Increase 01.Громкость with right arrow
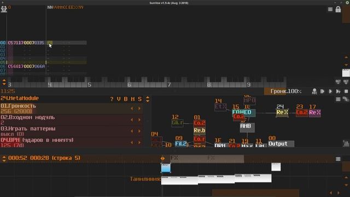 139,108
